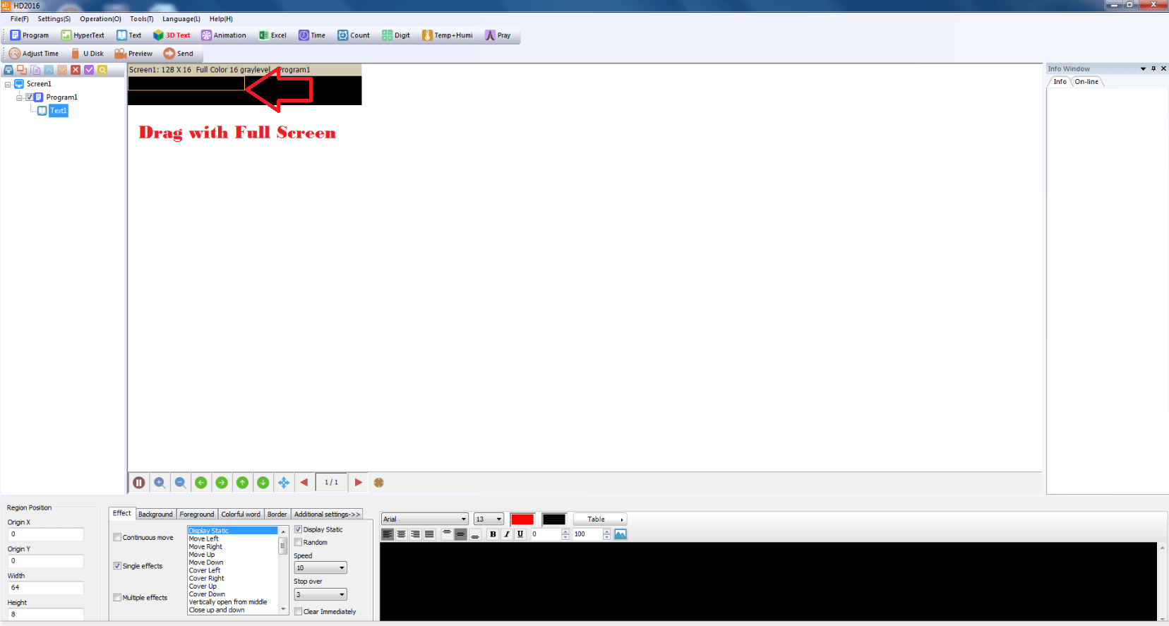Image resolution: width=1169 pixels, height=626 pixels.
Task: Open the Arial font dropdown
Action: pyautogui.click(x=425, y=519)
